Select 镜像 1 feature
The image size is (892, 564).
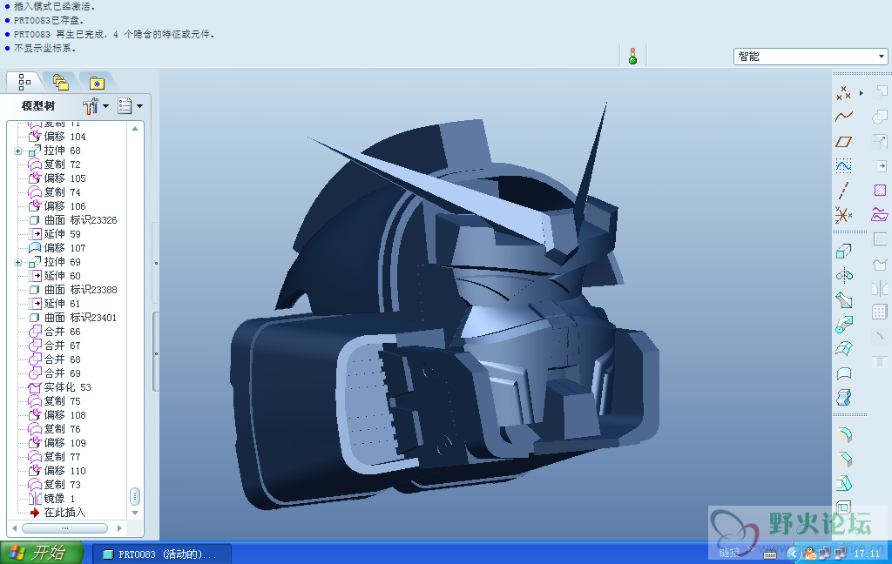click(x=51, y=499)
